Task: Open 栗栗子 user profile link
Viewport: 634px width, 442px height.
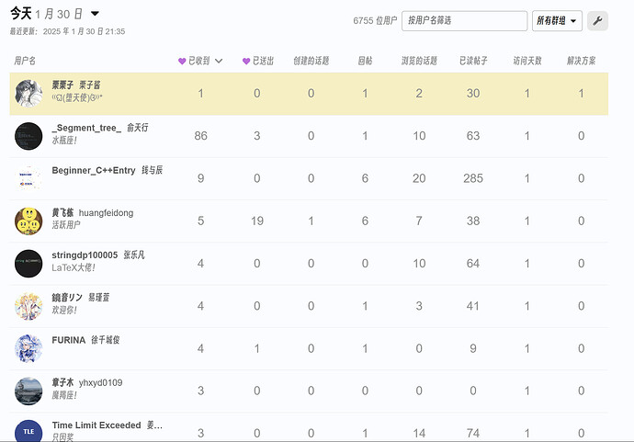Action: [62, 85]
